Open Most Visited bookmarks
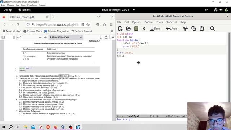231x130 pixels. tap(12, 31)
